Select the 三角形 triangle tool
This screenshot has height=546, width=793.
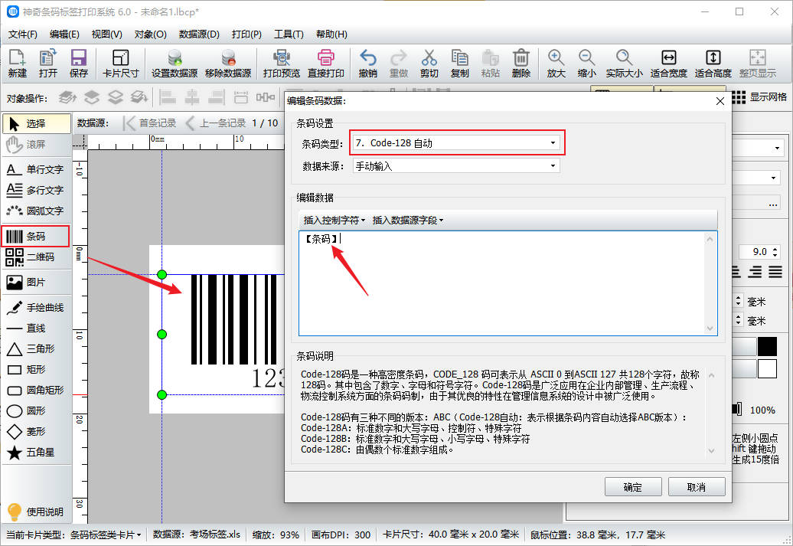35,348
